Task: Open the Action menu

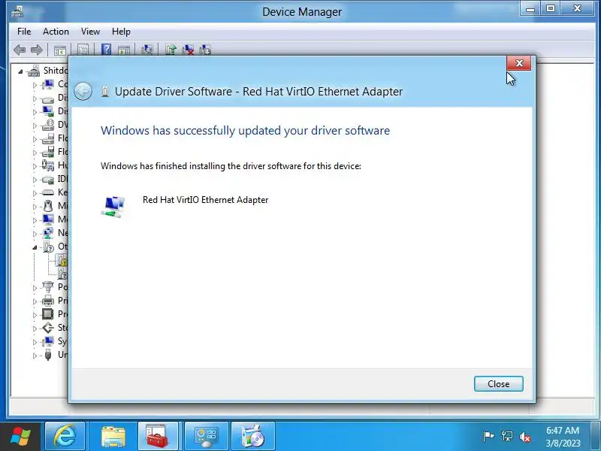Action: pyautogui.click(x=56, y=32)
